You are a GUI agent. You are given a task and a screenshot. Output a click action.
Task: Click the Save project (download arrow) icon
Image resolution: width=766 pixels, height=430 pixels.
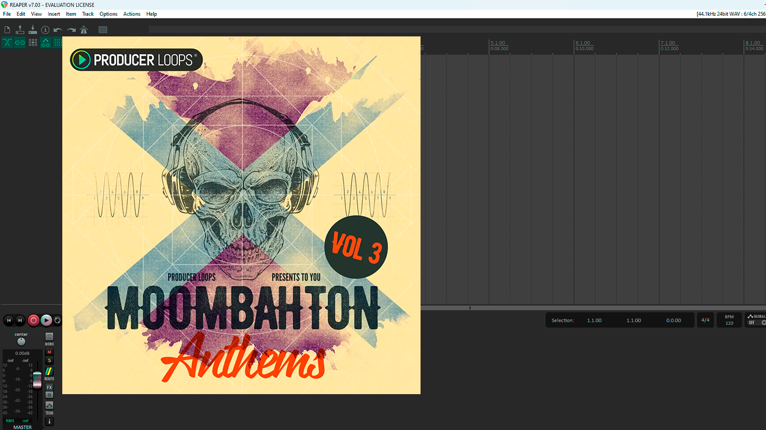pyautogui.click(x=33, y=30)
